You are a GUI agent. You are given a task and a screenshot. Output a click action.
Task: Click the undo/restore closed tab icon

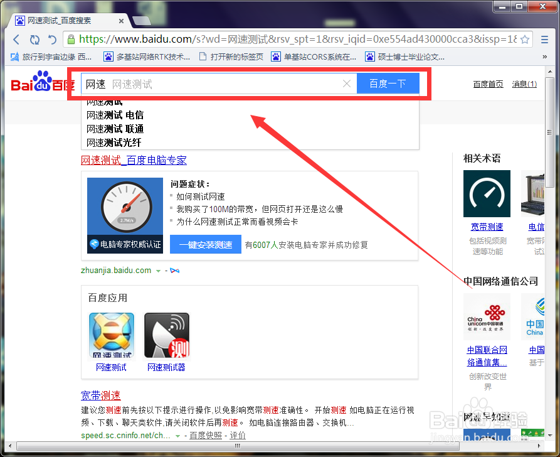52,40
